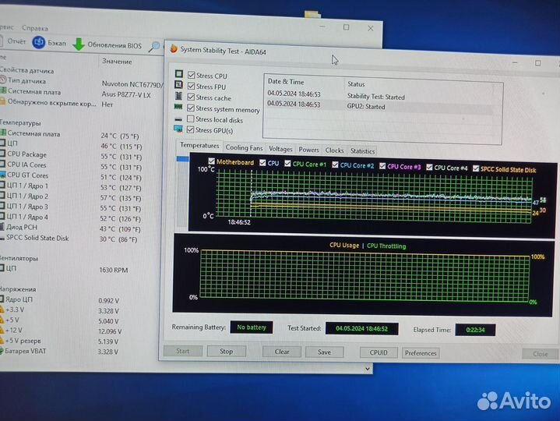The width and height of the screenshot is (560, 421).
Task: Click the Elapsed Time 0:22:34 field
Action: point(475,330)
